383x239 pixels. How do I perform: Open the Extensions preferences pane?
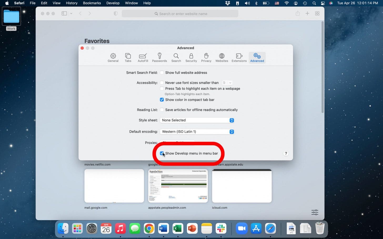(239, 58)
